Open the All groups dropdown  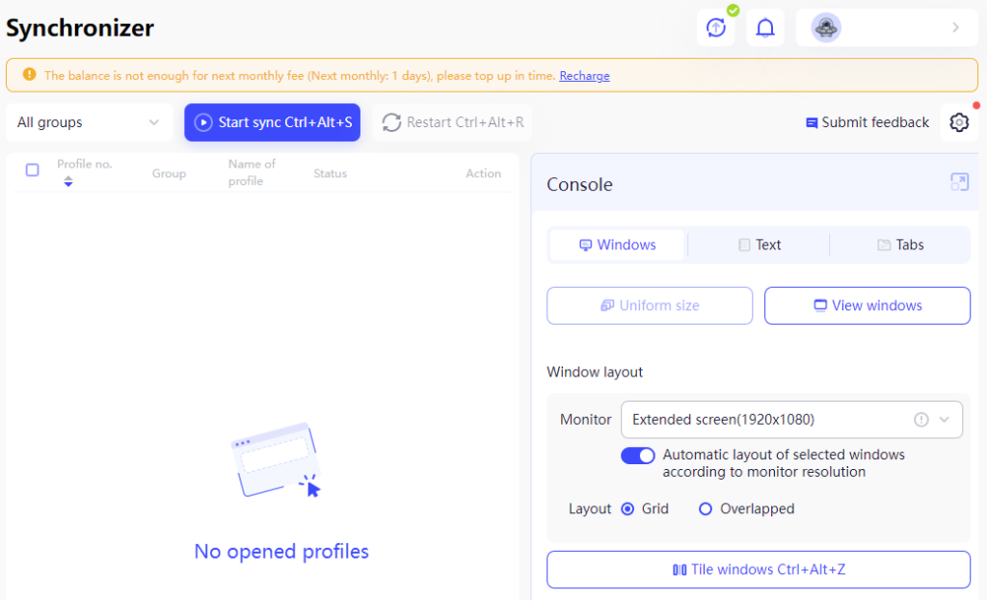(x=89, y=122)
